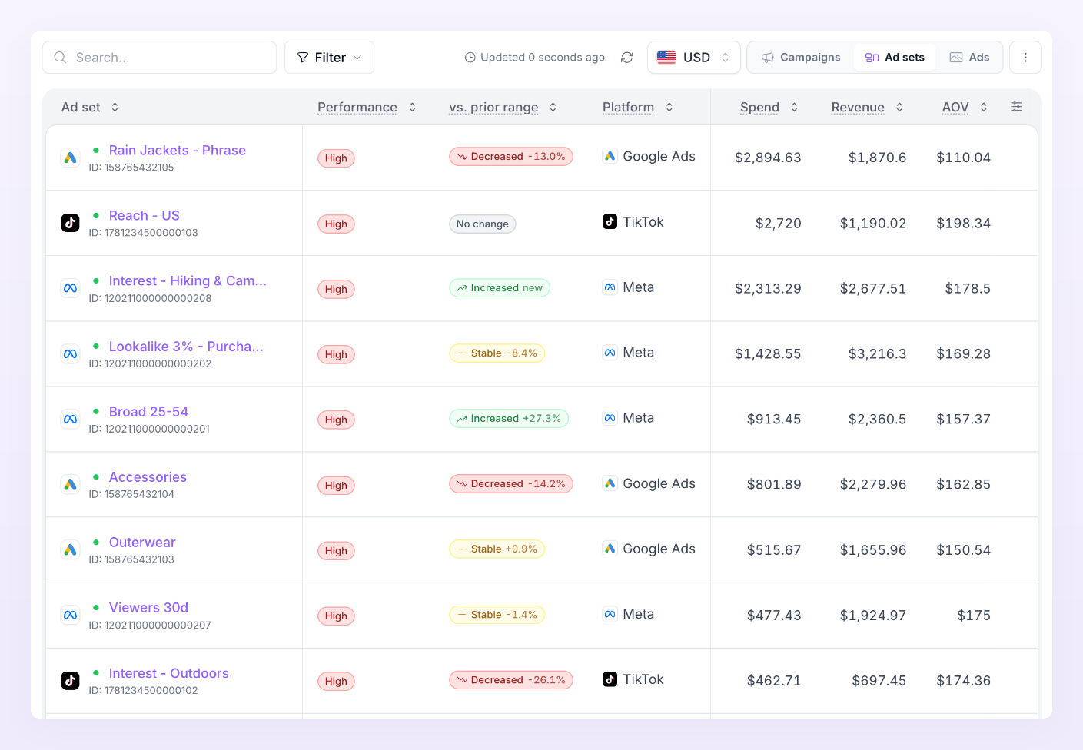
Task: Click the clock icon beside Updated text
Action: click(470, 58)
